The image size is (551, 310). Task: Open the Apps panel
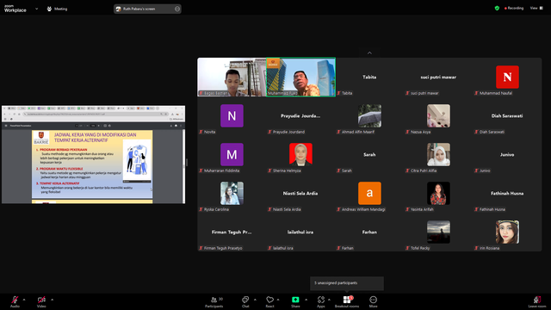[x=321, y=301]
